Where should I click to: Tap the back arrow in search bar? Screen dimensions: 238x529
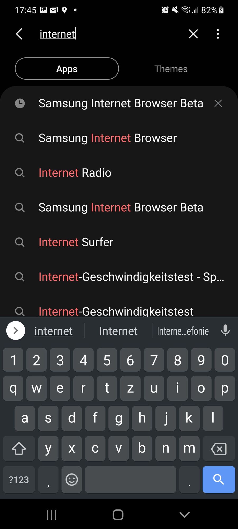click(19, 34)
